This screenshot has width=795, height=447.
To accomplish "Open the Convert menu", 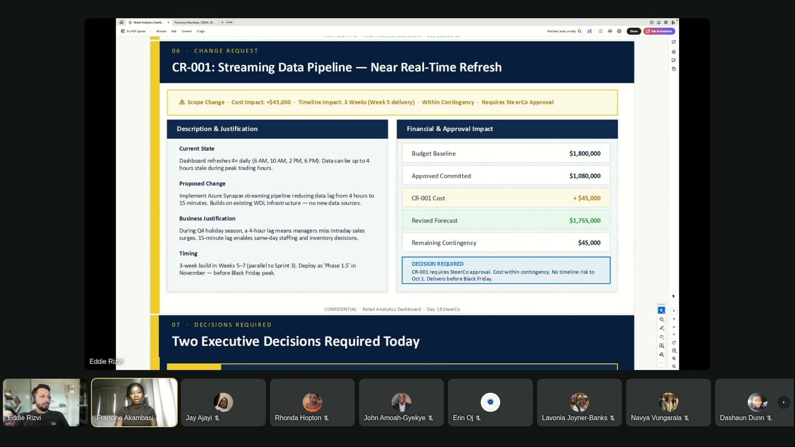I will [x=186, y=31].
